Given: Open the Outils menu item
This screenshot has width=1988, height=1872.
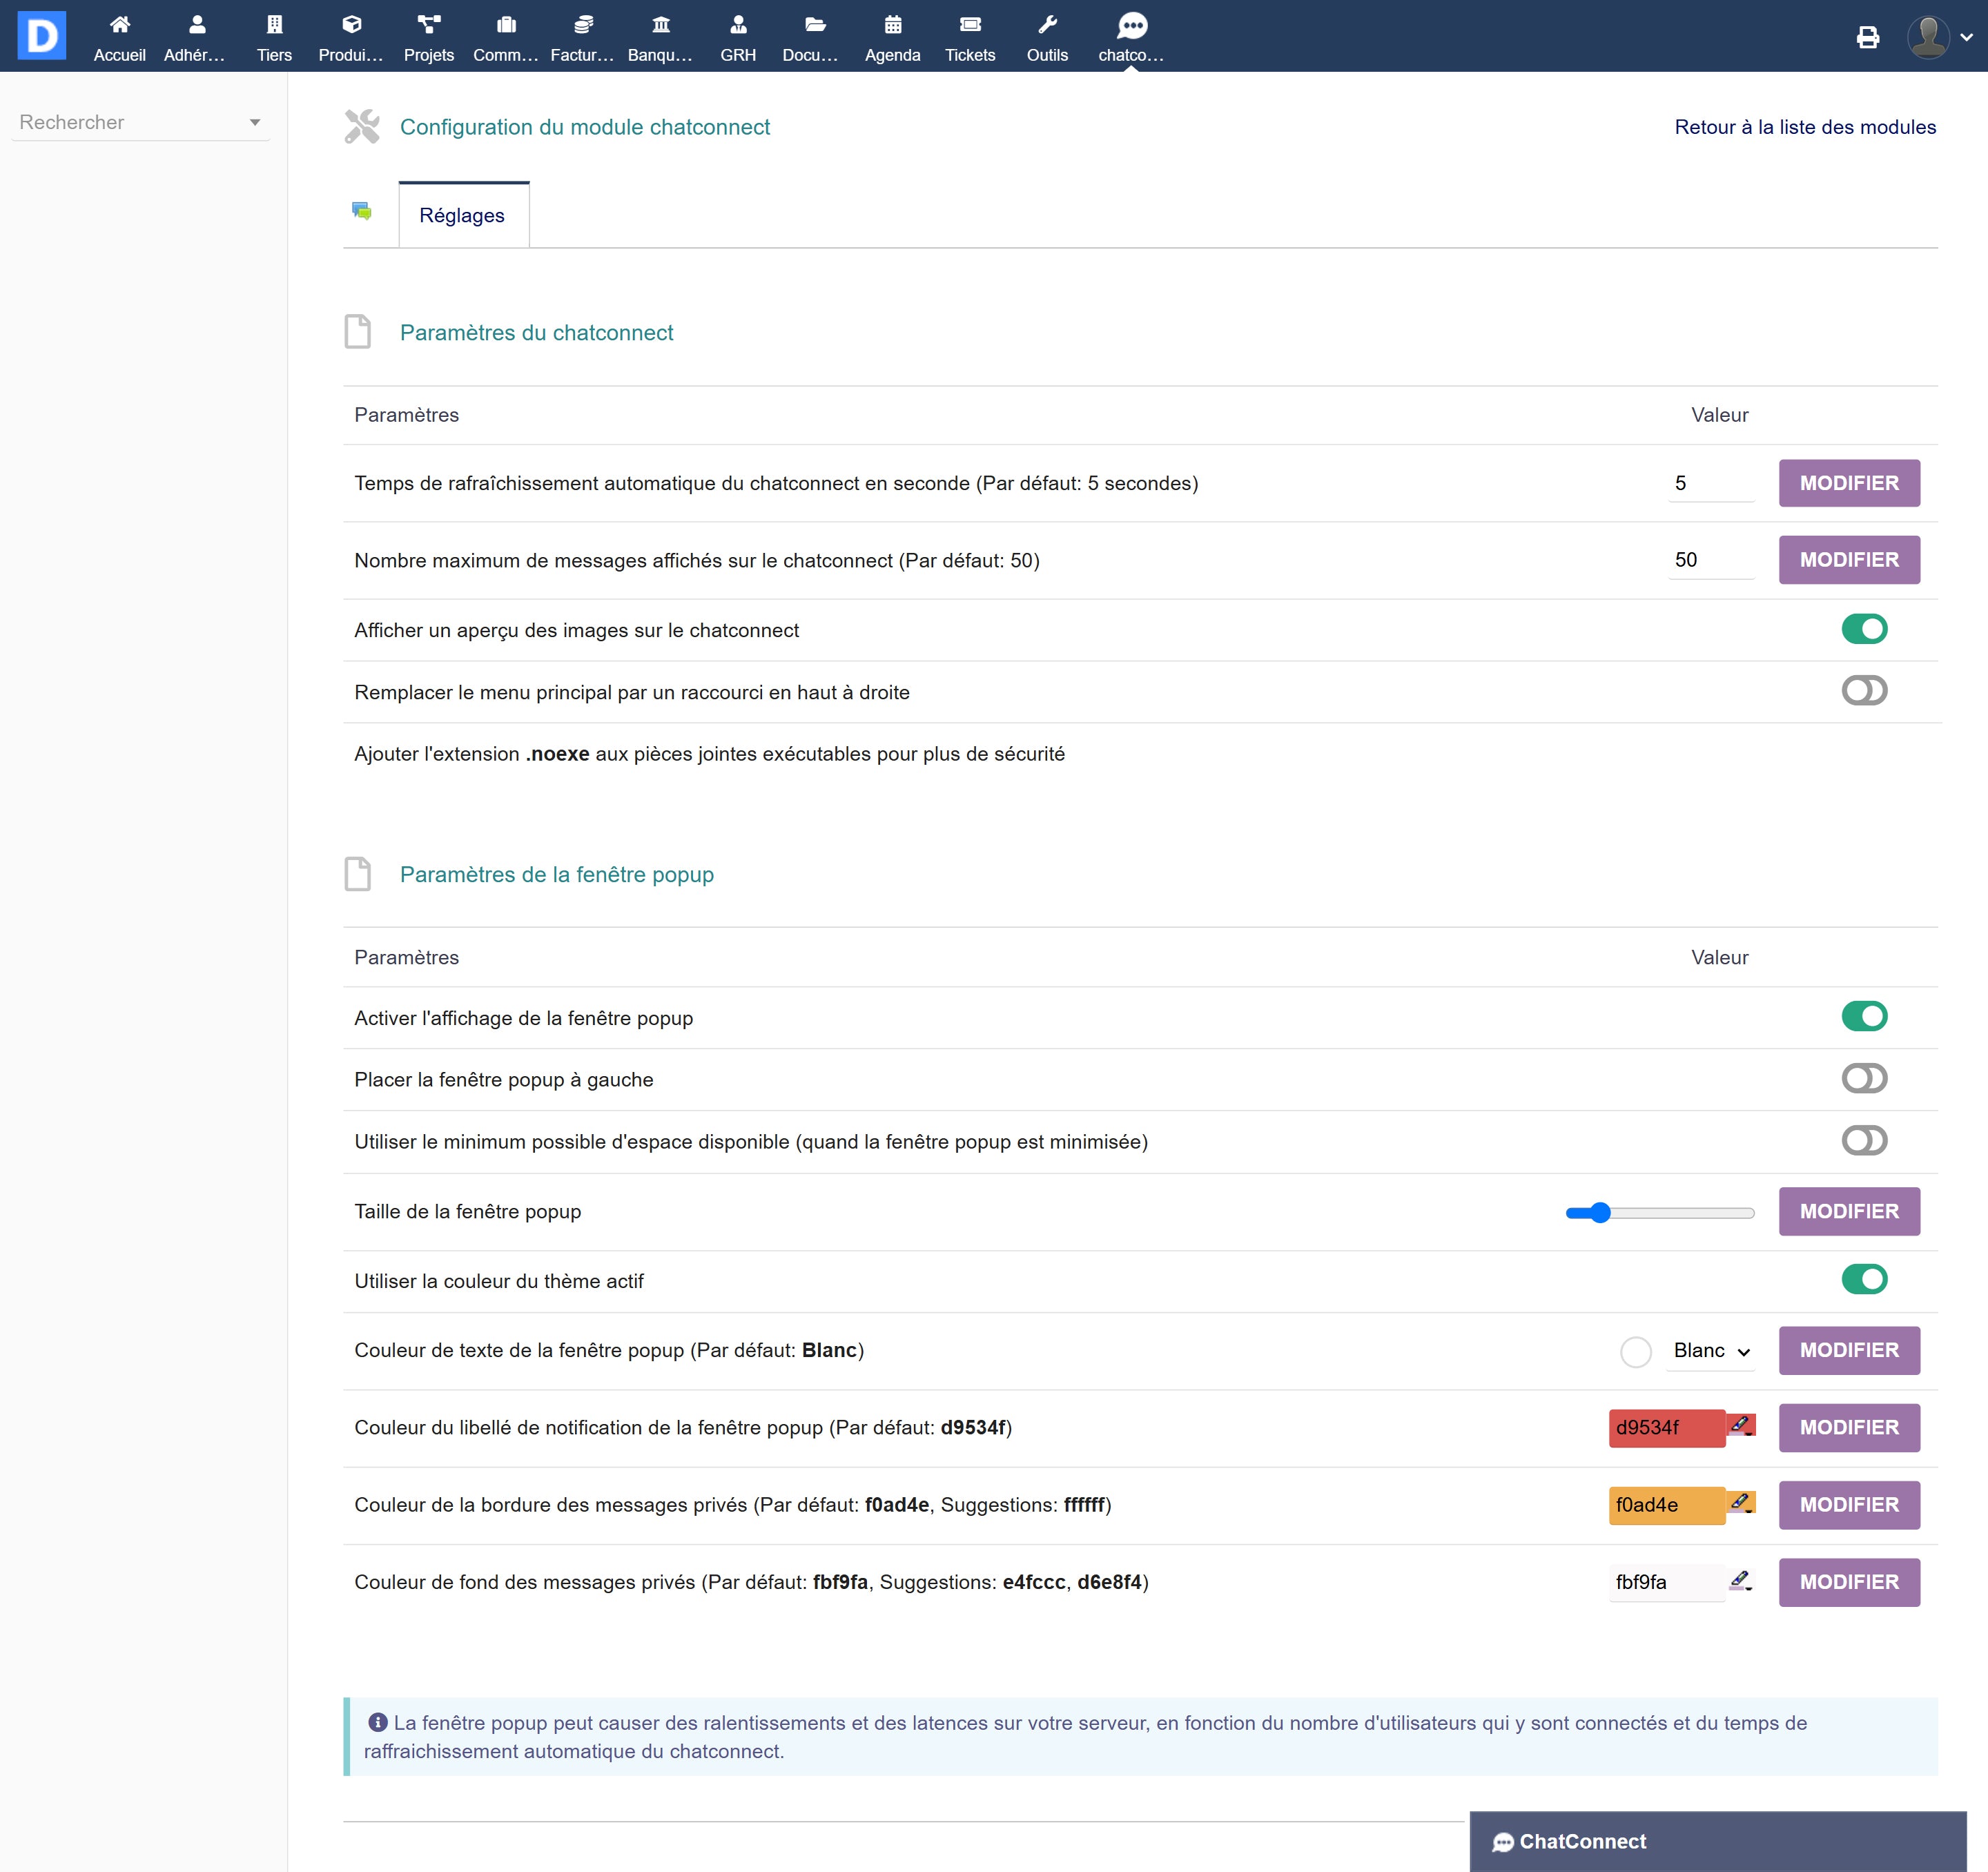Looking at the screenshot, I should click(x=1047, y=37).
